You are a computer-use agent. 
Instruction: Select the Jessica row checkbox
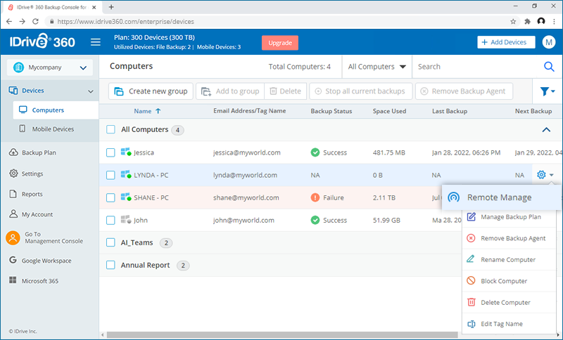pos(110,152)
